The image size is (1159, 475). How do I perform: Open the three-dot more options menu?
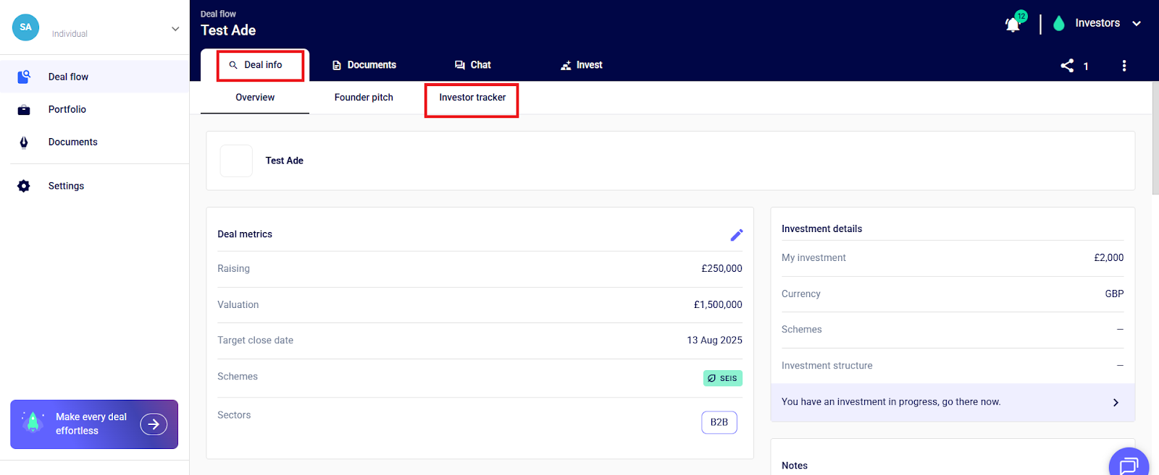1124,66
